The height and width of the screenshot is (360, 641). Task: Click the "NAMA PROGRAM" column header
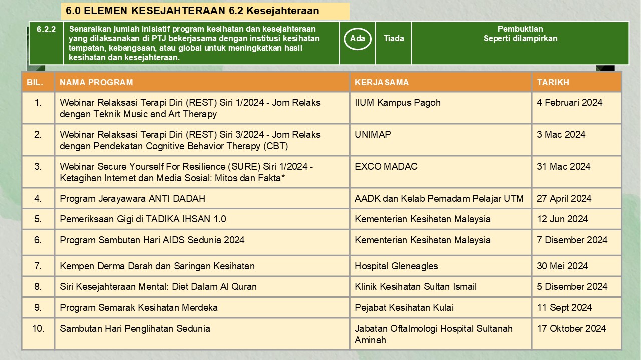96,82
